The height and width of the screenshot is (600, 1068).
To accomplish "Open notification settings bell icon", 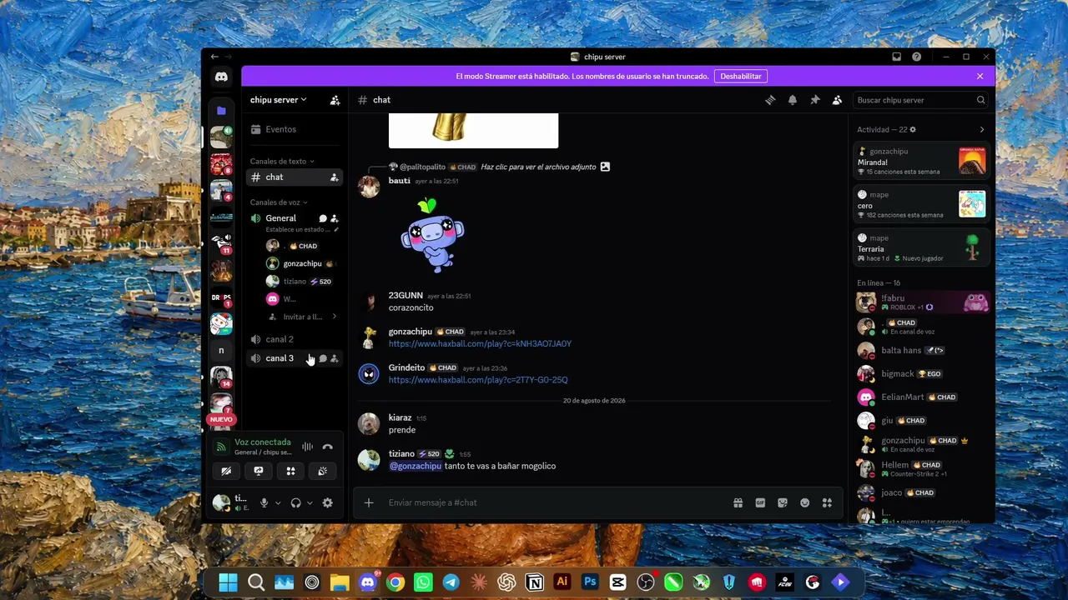I will (793, 100).
